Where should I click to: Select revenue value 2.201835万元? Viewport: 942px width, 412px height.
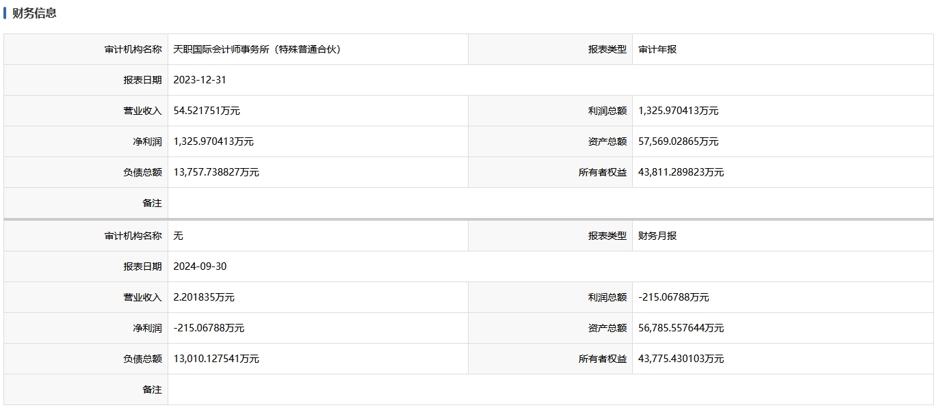point(204,297)
